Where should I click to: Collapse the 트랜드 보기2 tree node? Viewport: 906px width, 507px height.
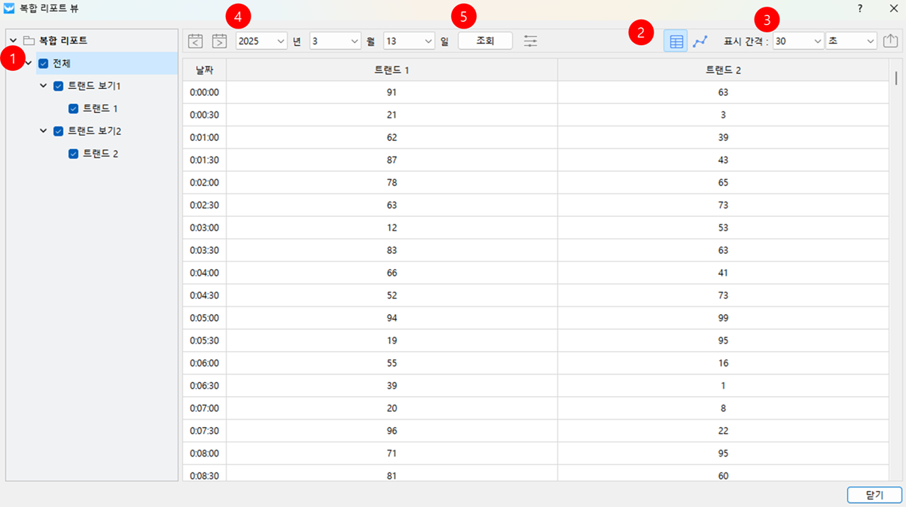click(44, 131)
